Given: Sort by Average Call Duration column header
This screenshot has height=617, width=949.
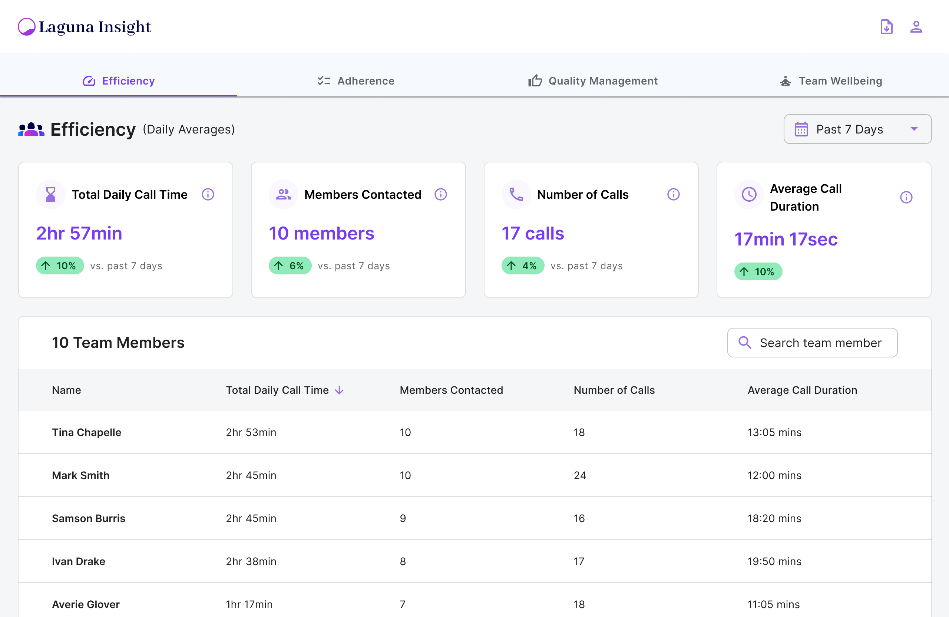Looking at the screenshot, I should (x=802, y=390).
